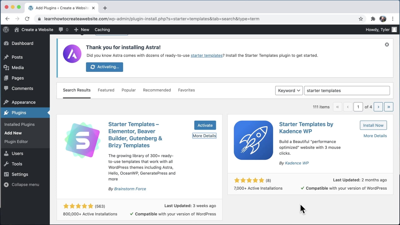Activate the Starter Templates plugin
Image resolution: width=400 pixels, height=225 pixels.
click(205, 125)
